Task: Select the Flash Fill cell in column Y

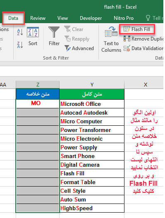Action: 92,173
